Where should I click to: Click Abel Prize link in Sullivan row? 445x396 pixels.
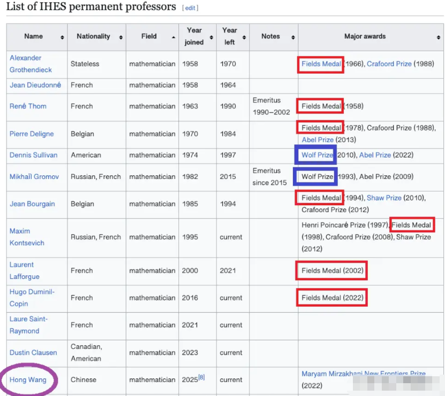[375, 155]
